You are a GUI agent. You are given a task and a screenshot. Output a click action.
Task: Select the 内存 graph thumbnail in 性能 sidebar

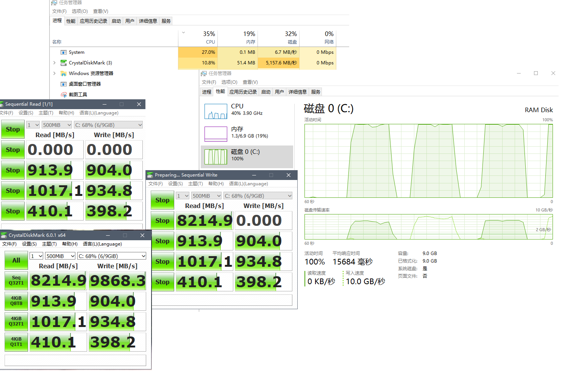point(215,134)
